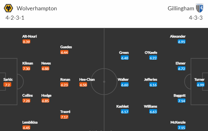
Task: Click Kilman's 7.30 rating badge
Action: [26, 68]
